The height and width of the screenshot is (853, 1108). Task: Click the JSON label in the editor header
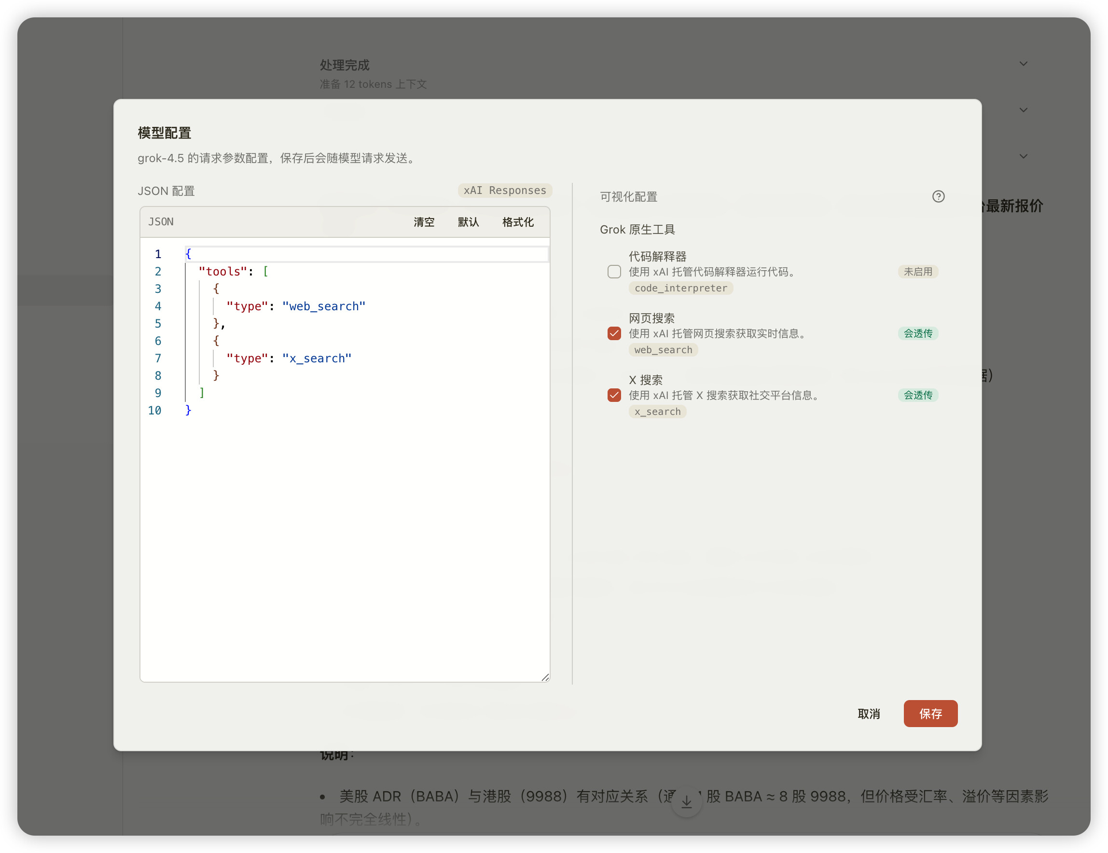click(x=161, y=222)
